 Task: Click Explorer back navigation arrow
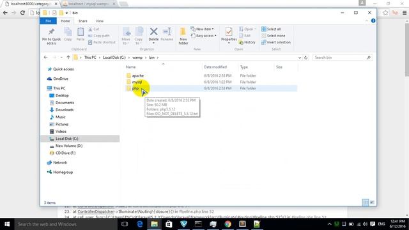point(46,57)
